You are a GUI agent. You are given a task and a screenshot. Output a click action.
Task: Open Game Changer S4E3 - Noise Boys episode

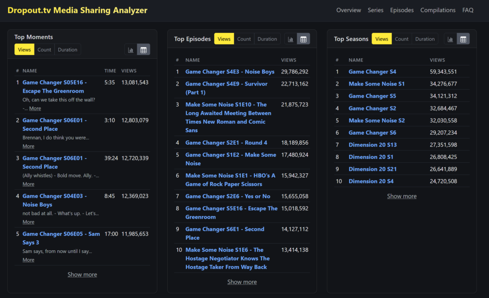click(230, 72)
